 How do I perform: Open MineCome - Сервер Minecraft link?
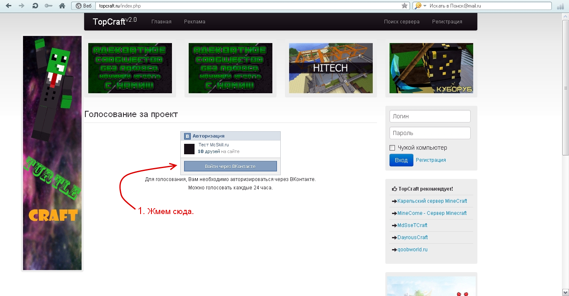click(432, 213)
